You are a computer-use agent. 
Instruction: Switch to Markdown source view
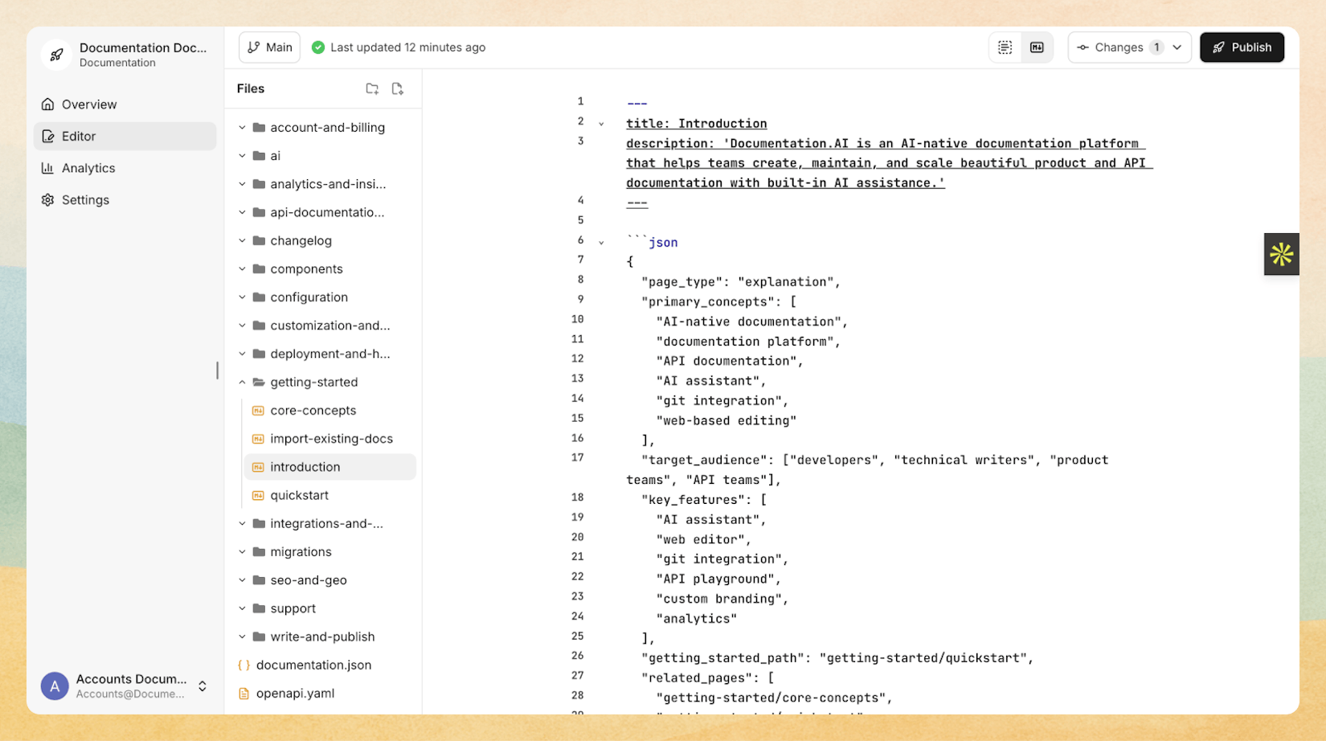(1037, 47)
